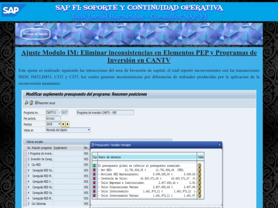278x208 pixels.
Task: Click the Programa de inversión CANTV - VEF field
Action: point(105,112)
